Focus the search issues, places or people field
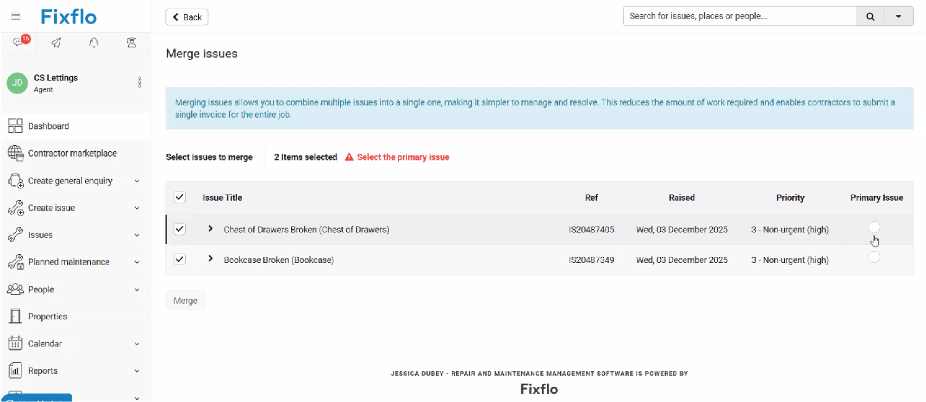926x402 pixels. pyautogui.click(x=739, y=16)
